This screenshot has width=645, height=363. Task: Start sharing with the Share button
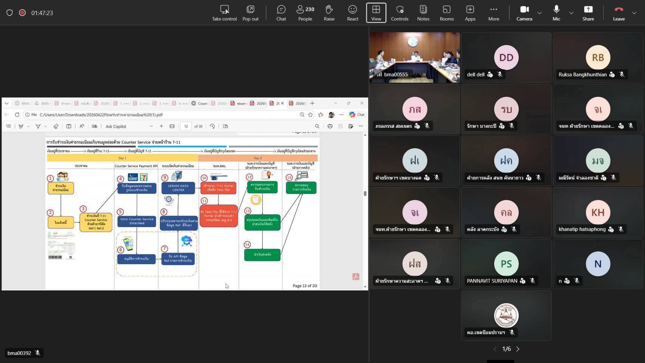coord(588,13)
